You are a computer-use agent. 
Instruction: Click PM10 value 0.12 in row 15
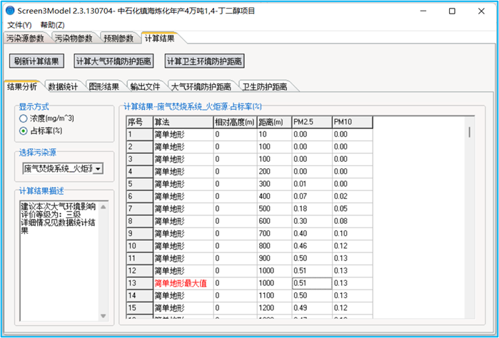click(x=352, y=308)
